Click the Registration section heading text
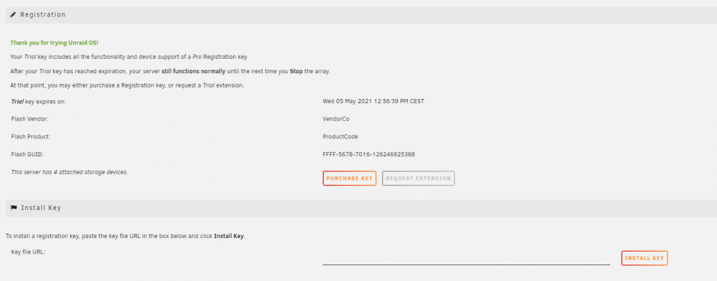Screen dimensions: 717x281 43,14
